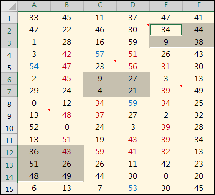This screenshot has height=195, width=215.
Task: Click blue value 53 in cell D15
Action: (133, 188)
